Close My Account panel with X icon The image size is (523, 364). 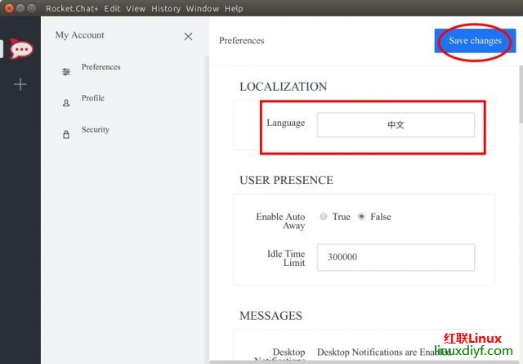point(188,36)
